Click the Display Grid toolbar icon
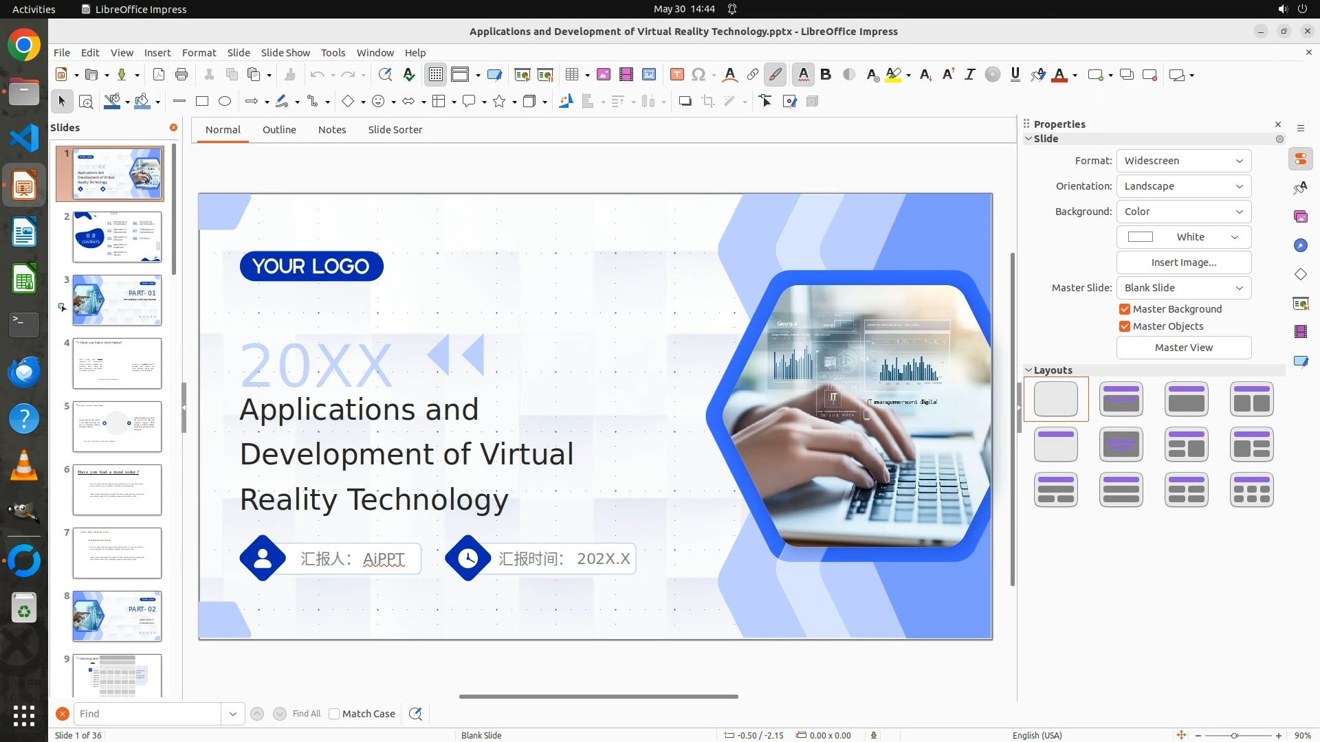 pos(436,75)
